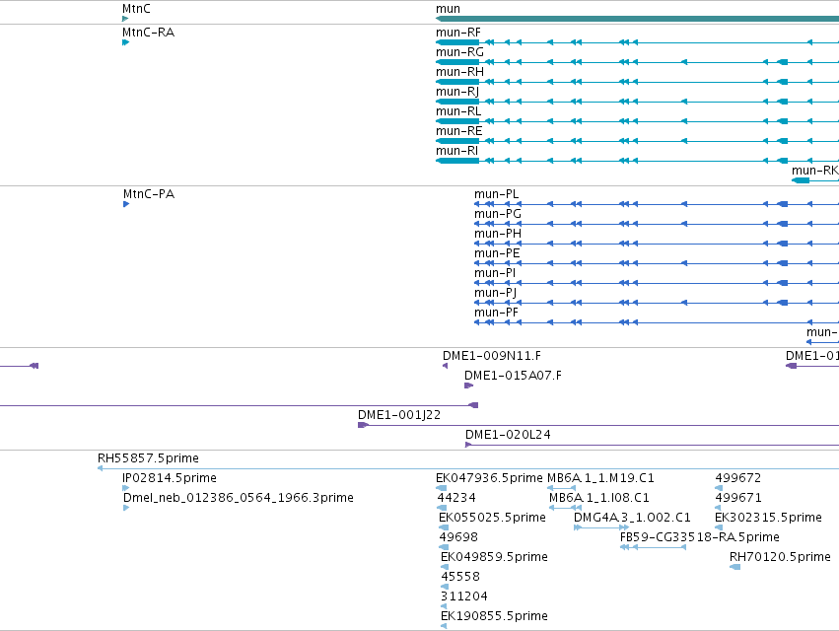Click the DME1-009N11.F arrow glyph
This screenshot has width=839, height=631.
[446, 366]
